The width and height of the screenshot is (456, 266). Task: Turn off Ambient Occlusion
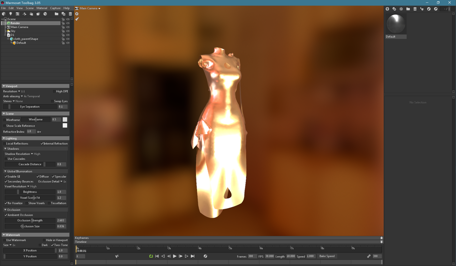(6, 215)
